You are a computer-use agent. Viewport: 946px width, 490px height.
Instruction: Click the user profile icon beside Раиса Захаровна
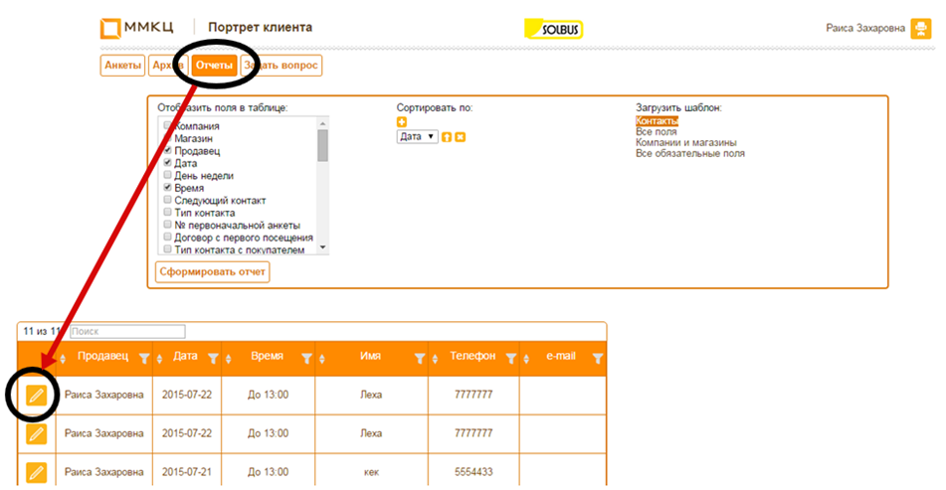pos(921,29)
